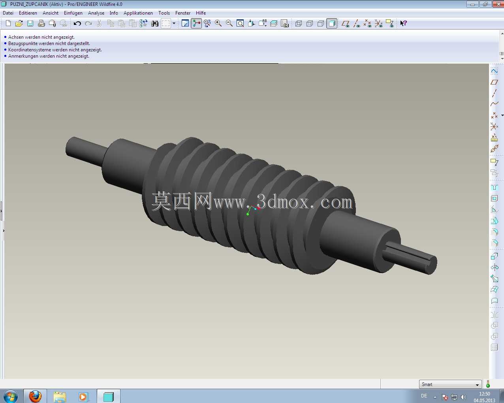This screenshot has width=504, height=403.
Task: Open the Tools menu
Action: (164, 13)
